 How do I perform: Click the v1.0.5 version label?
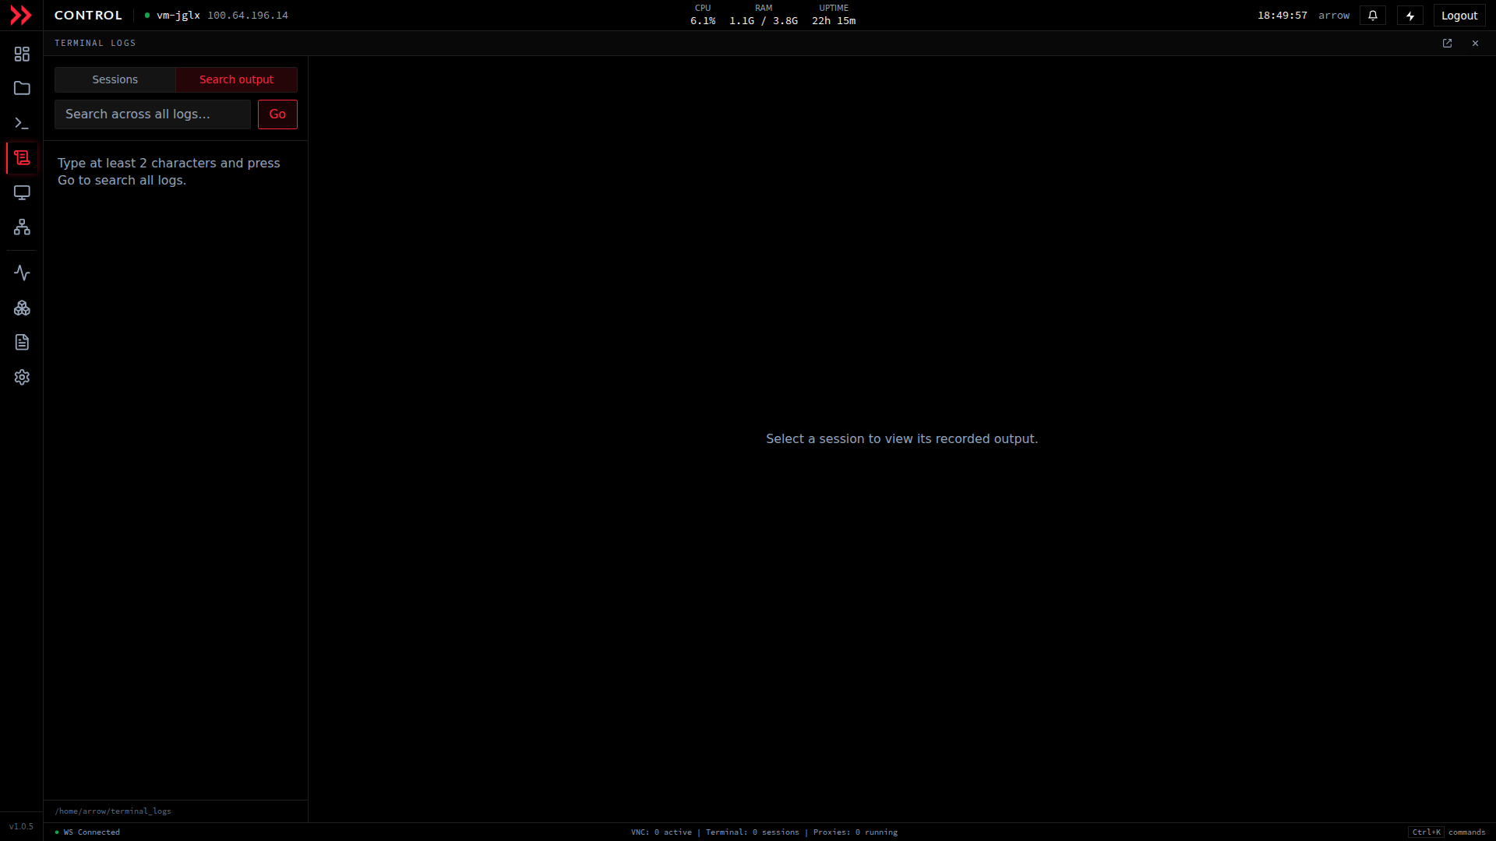(x=21, y=827)
